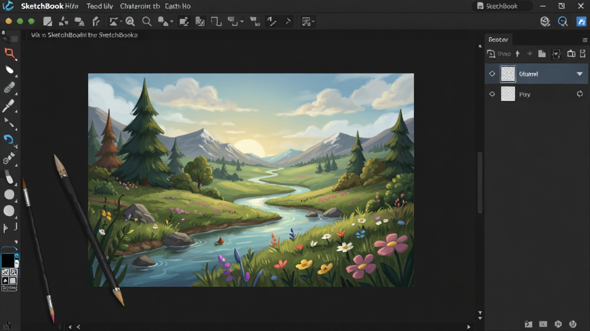This screenshot has width=590, height=331.
Task: Click the round gray badge icon at top right
Action: click(545, 21)
